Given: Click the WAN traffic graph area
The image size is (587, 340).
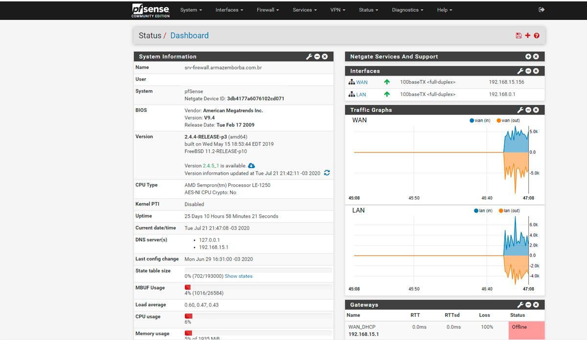Looking at the screenshot, I should tap(441, 159).
